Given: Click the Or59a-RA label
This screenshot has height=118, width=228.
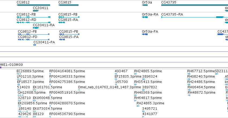Looking at the screenshot, I should point(150,14).
